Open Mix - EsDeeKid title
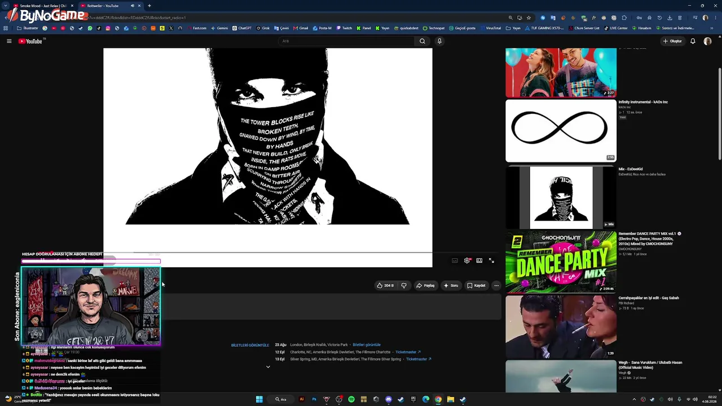 click(x=631, y=169)
